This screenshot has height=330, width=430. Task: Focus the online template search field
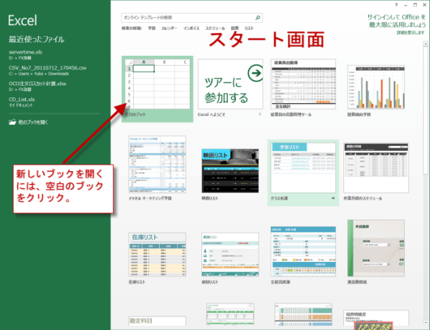click(191, 18)
